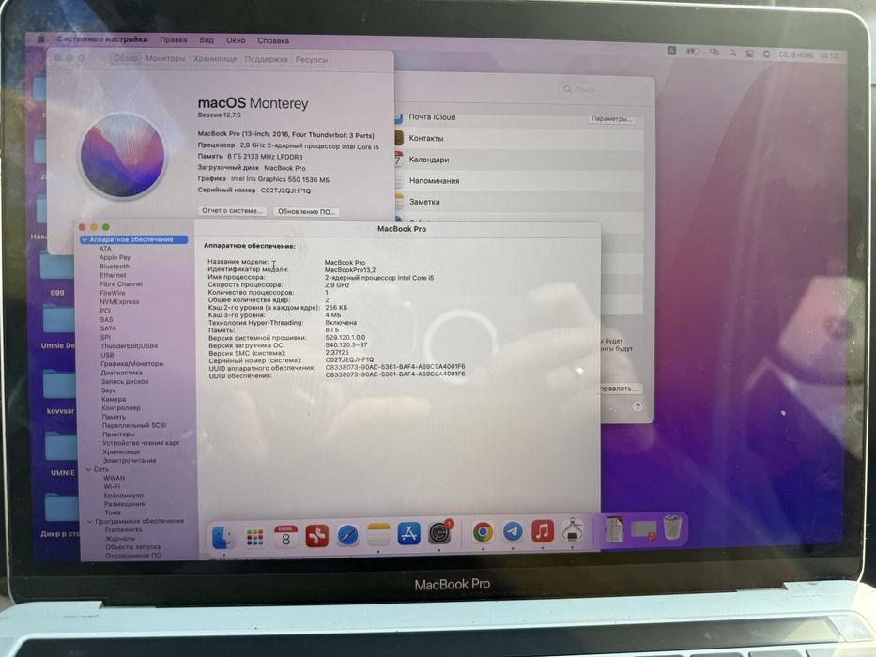This screenshot has width=876, height=657.
Task: Open the 'Системные настройки' app menu
Action: pos(102,39)
